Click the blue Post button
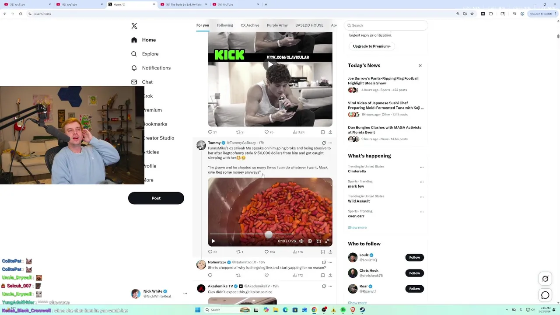Image resolution: width=560 pixels, height=315 pixels. pyautogui.click(x=156, y=198)
